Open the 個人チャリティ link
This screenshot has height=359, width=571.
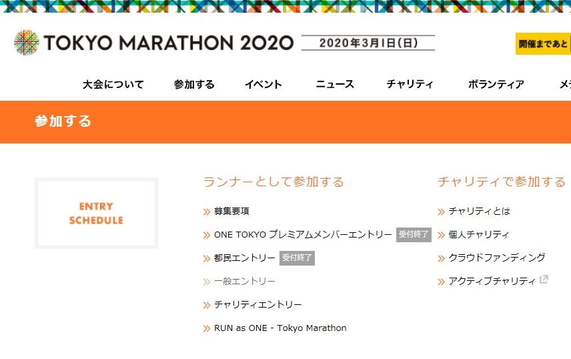click(x=478, y=235)
